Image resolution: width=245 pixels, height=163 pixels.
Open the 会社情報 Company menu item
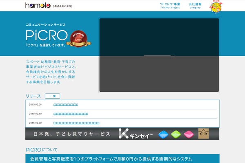(195, 6)
